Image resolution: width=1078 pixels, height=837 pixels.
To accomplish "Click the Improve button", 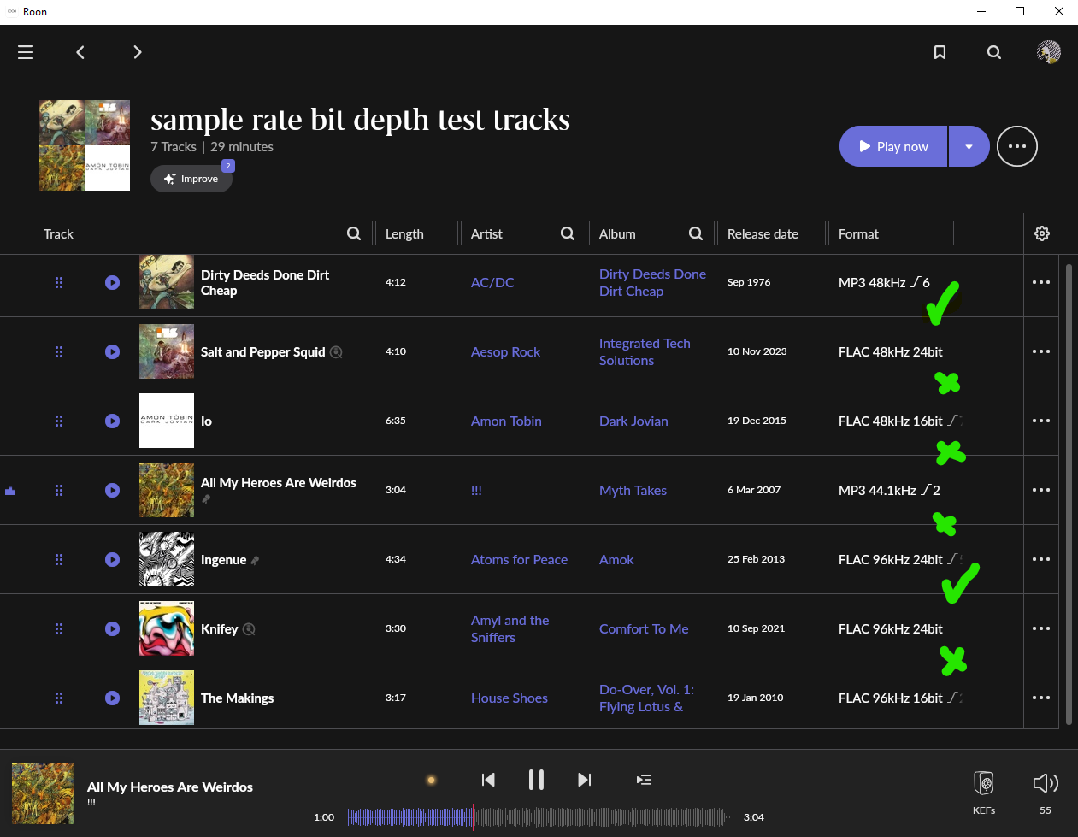I will (191, 179).
